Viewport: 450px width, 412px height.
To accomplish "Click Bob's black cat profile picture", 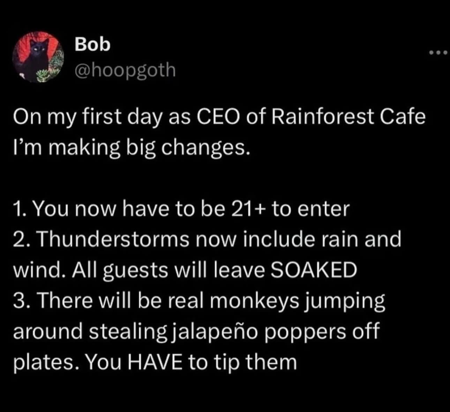I will (37, 57).
